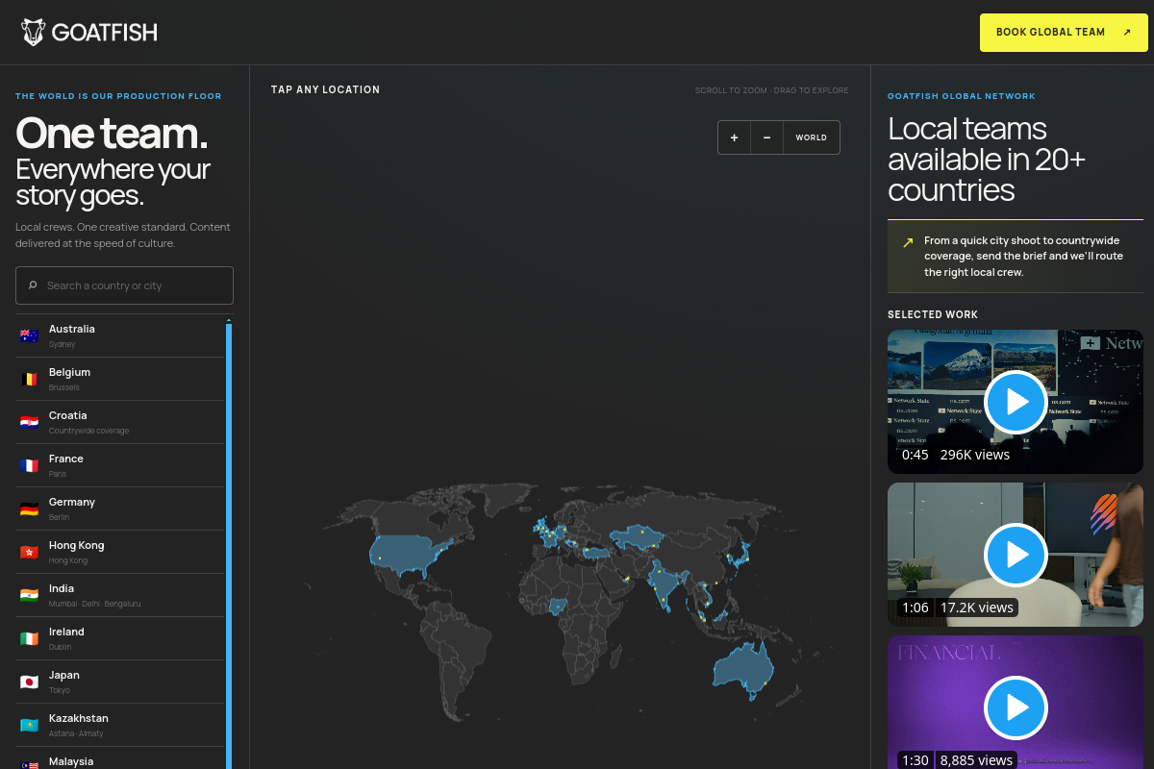Click the Selected Work heading
1154x769 pixels.
(933, 314)
